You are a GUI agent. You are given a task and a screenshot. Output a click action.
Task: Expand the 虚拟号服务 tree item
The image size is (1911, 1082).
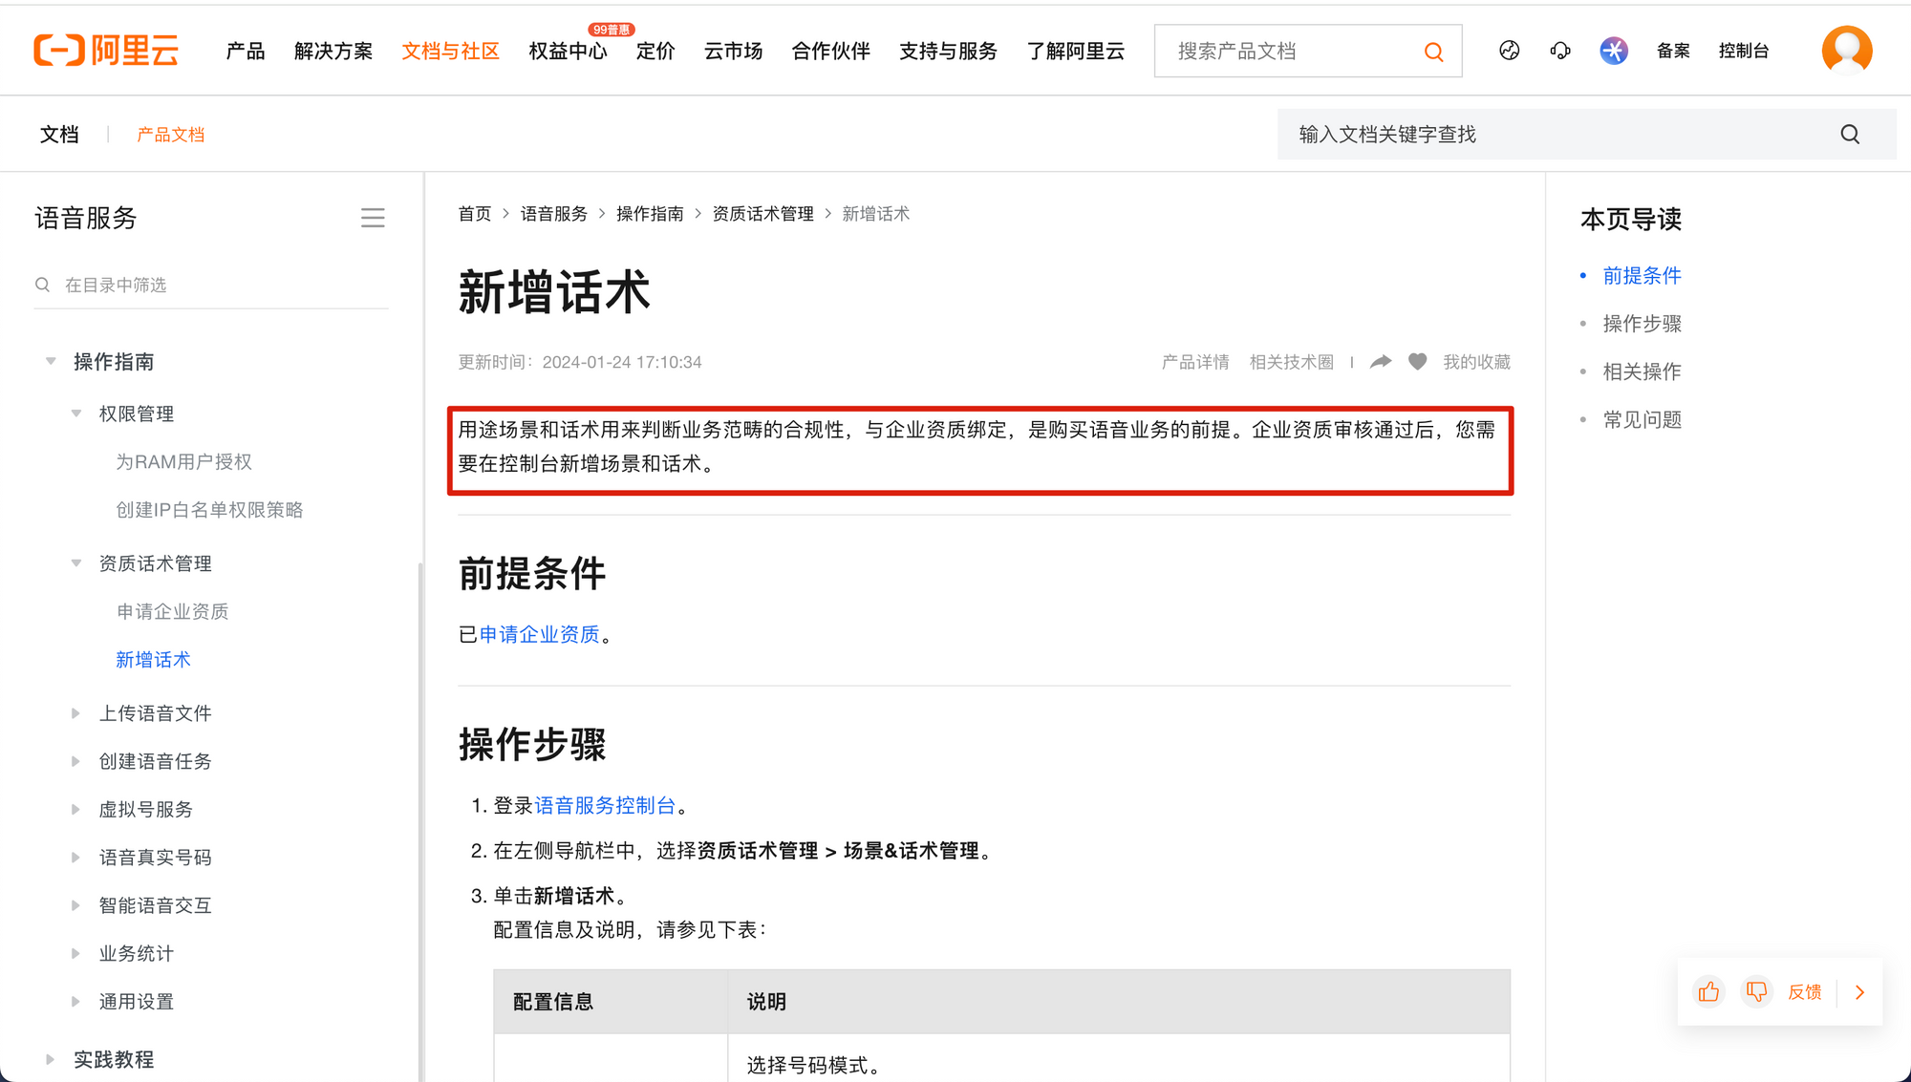[x=75, y=810]
